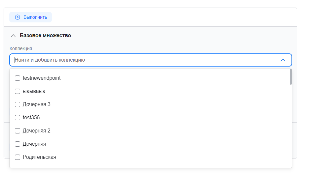Image resolution: width=310 pixels, height=174 pixels.
Task: Close the collection dropdown via chevron
Action: (283, 60)
